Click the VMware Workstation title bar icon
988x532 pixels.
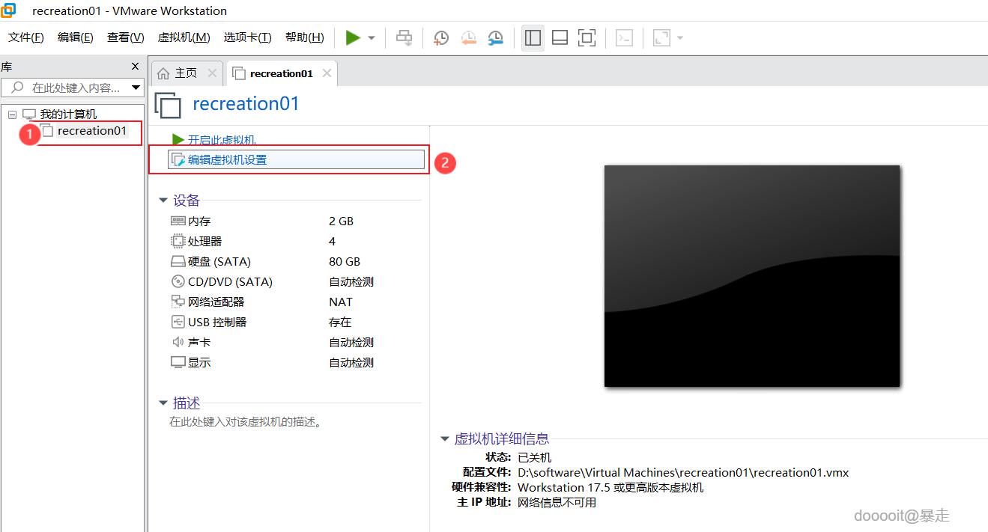point(9,10)
